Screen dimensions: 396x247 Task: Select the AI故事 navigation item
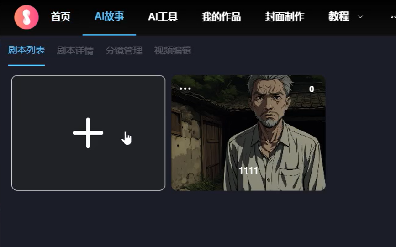click(109, 16)
